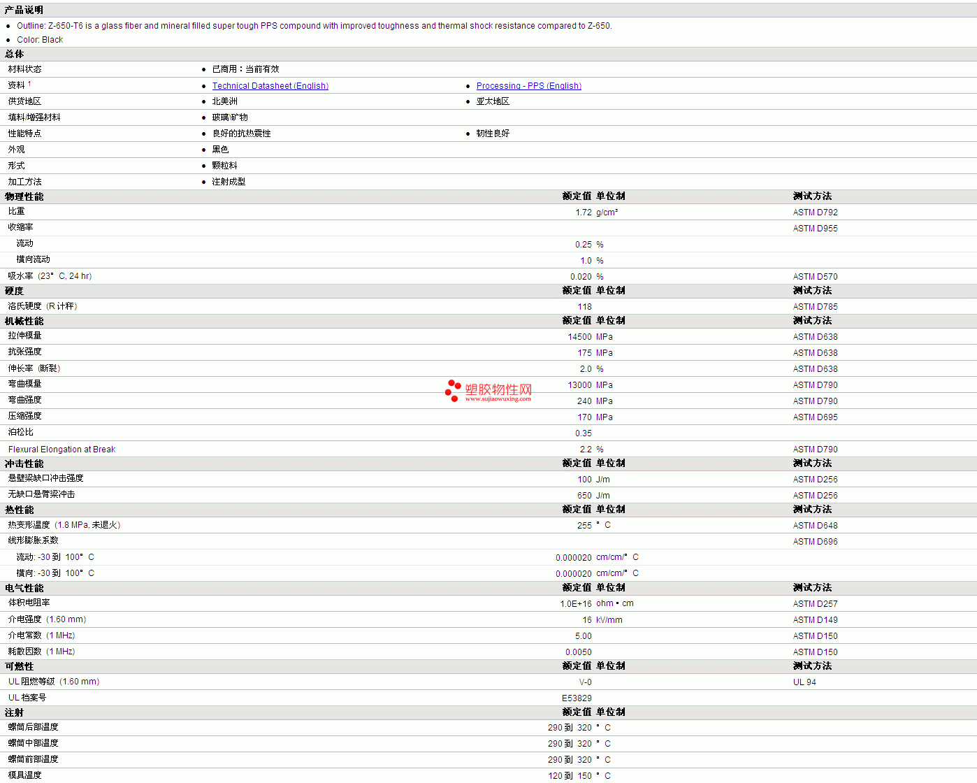Select the UL file number E53829
Screen dimensions: 977x783
[x=577, y=698]
